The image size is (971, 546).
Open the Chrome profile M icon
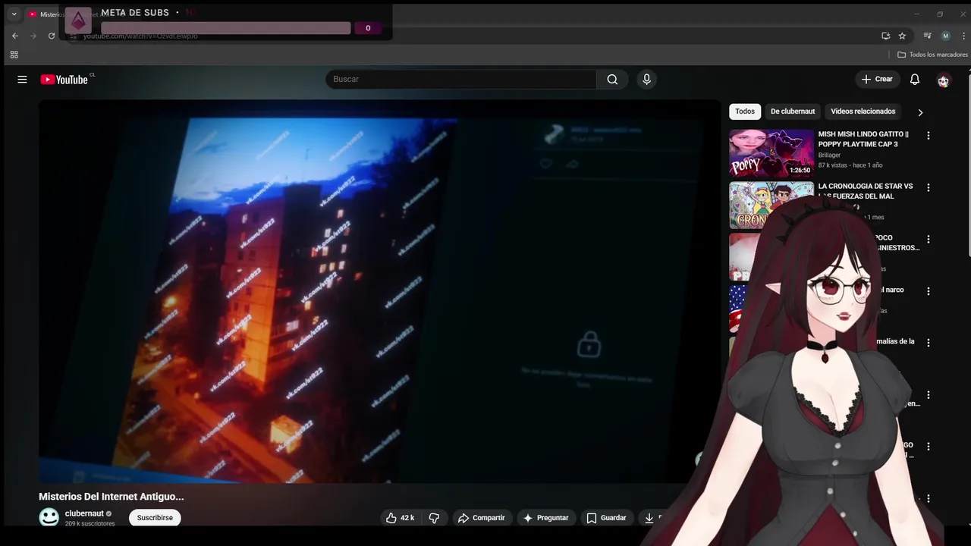click(x=945, y=36)
